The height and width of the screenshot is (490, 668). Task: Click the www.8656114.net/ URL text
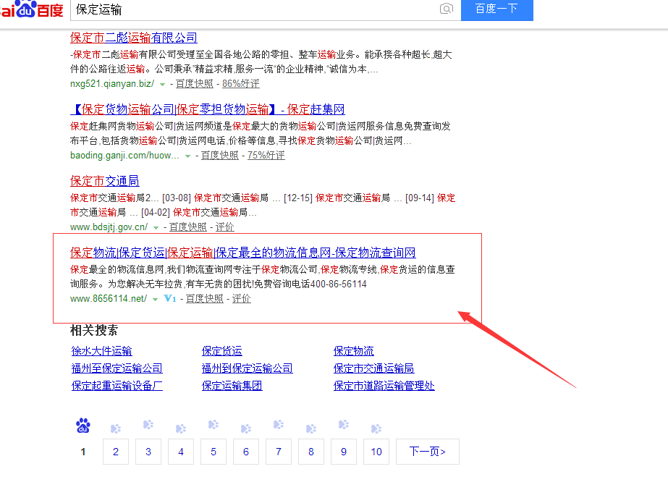pos(109,298)
